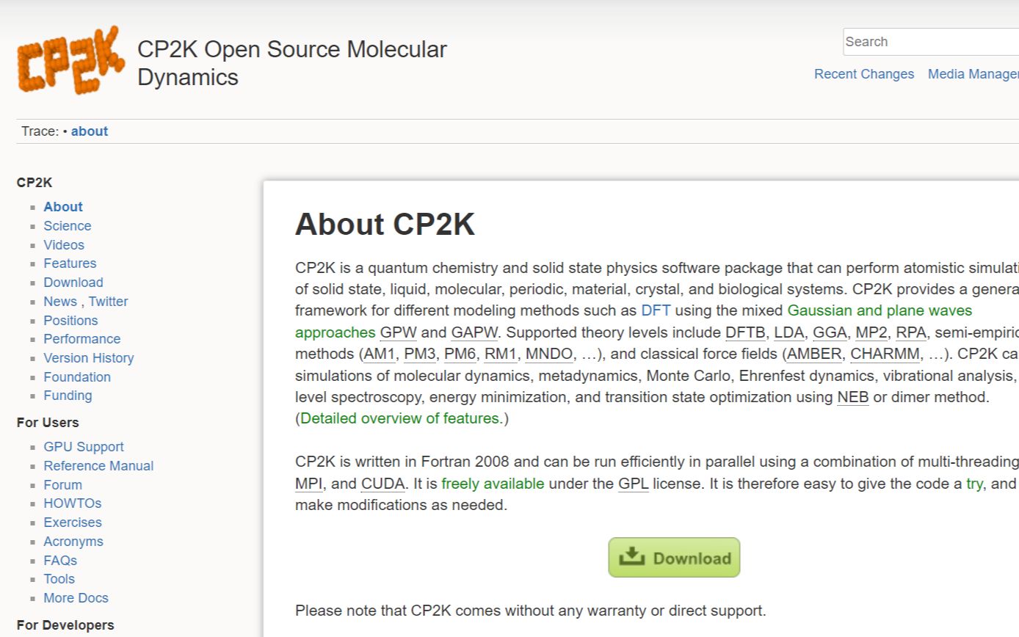Open the Acronyms sidebar link
1019x637 pixels.
point(73,542)
